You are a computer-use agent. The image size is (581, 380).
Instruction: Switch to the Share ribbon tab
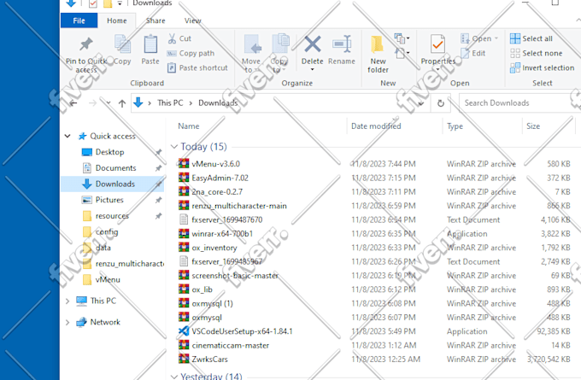point(156,20)
